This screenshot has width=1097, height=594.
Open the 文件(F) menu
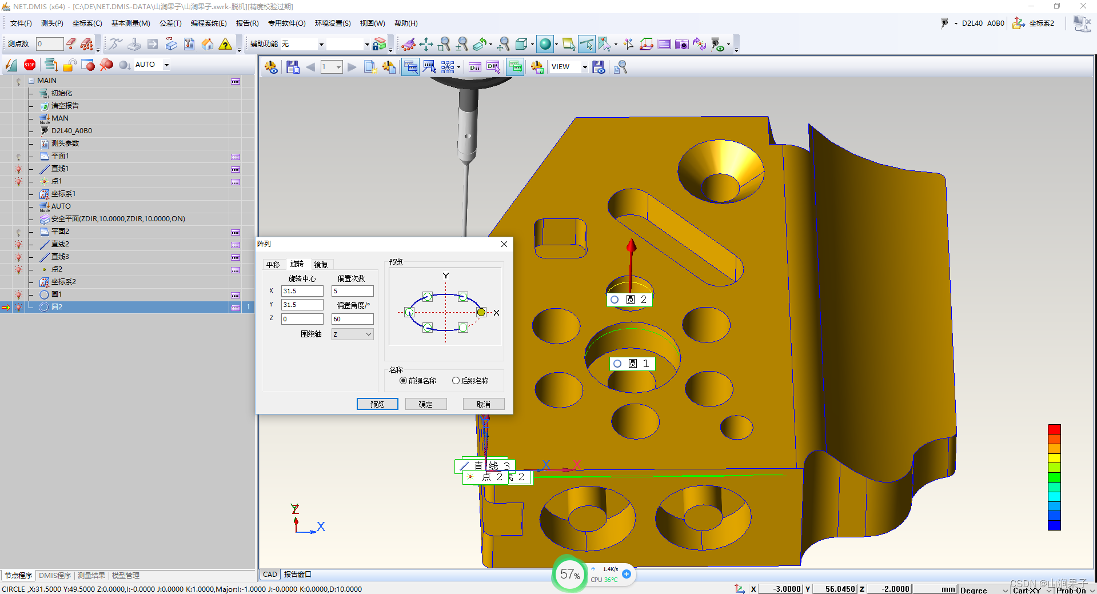[x=21, y=23]
